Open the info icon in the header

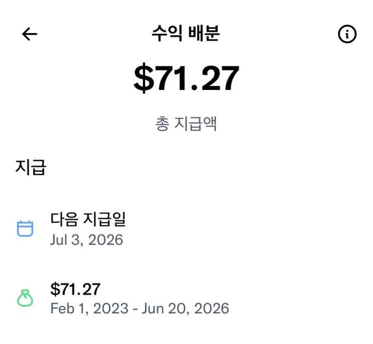point(347,34)
